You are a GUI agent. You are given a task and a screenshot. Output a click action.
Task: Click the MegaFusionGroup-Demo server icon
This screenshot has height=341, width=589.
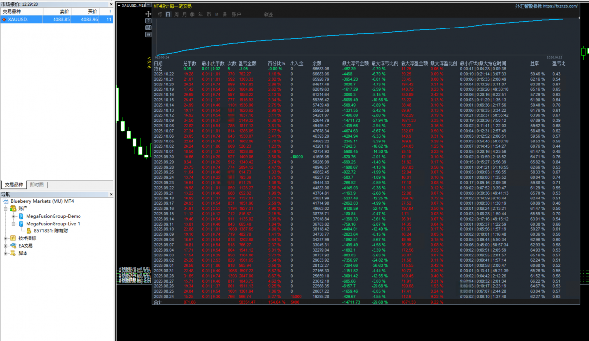coord(21,216)
